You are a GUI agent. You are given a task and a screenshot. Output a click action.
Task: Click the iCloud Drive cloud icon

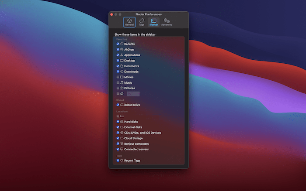coord(122,105)
